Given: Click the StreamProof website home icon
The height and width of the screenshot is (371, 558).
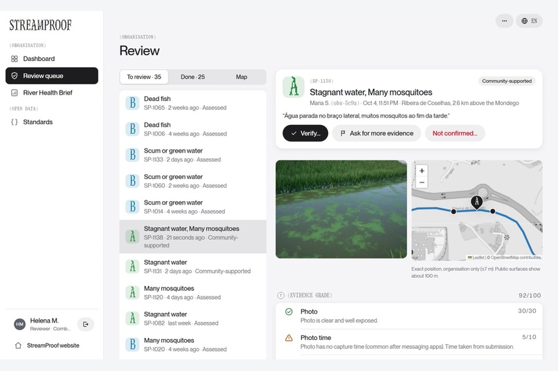Looking at the screenshot, I should 18,345.
